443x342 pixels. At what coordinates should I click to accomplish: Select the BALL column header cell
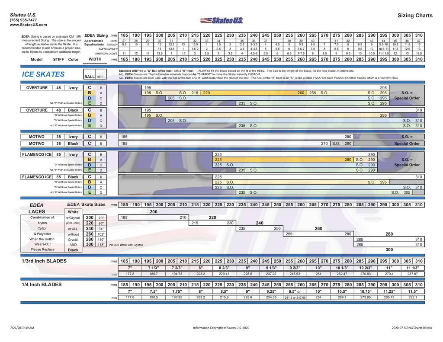point(90,77)
